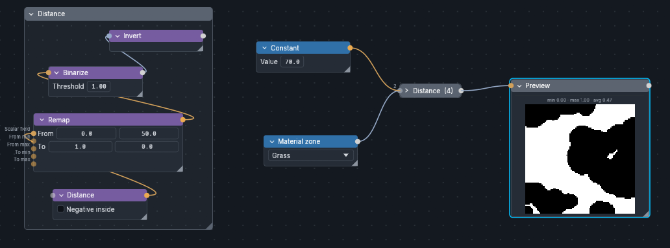Collapse the Remap node
This screenshot has width=670, height=248.
42,120
